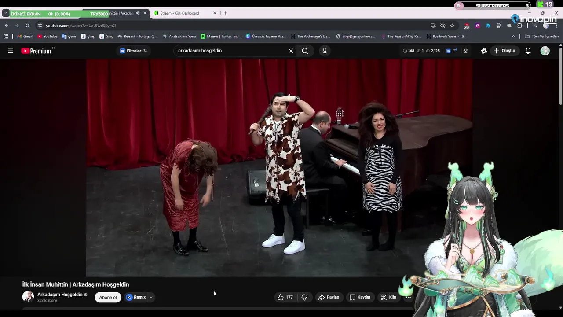Open the blue globe extension icon
Screen dimensions: 563x317
[x=488, y=26]
